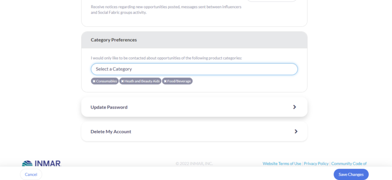Select the Food/Beverage tag label text

179,81
